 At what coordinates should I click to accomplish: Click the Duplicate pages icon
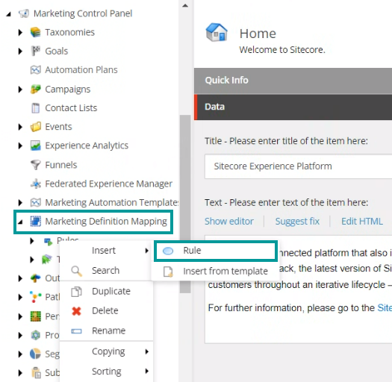pyautogui.click(x=76, y=292)
